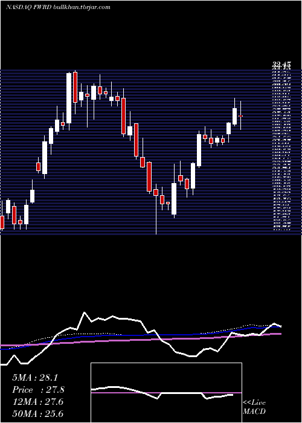Click the MACD inset chart panel
Screen dimensions: 302x423
166,393
